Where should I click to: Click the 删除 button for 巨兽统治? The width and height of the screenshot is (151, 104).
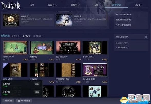tap(37, 84)
